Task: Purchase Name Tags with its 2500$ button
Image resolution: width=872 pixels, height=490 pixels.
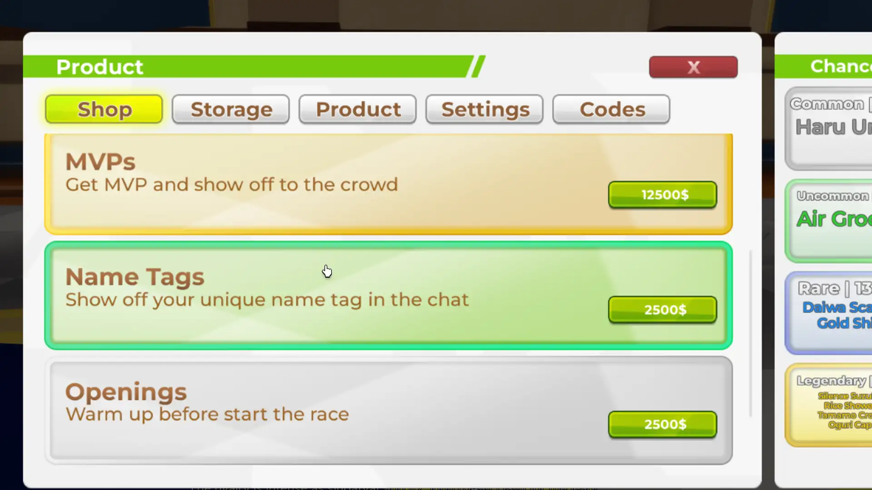Action: 663,310
